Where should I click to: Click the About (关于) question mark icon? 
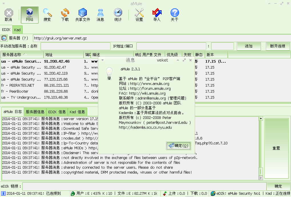coord(174,15)
